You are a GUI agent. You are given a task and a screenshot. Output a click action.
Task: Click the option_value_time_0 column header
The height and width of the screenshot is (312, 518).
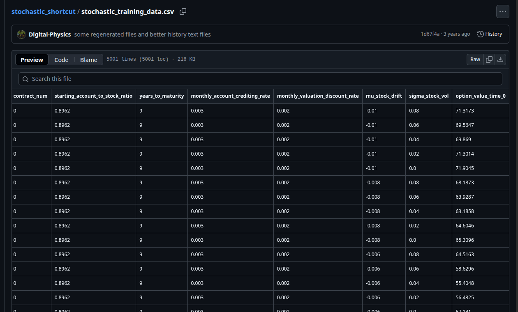point(480,96)
